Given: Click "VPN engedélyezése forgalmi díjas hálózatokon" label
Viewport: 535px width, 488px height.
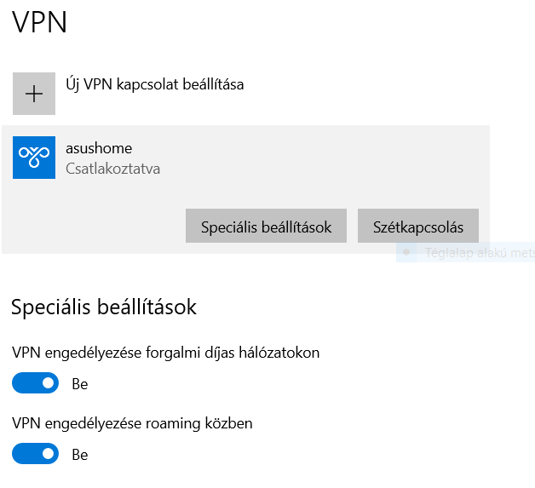Looking at the screenshot, I should click(166, 352).
